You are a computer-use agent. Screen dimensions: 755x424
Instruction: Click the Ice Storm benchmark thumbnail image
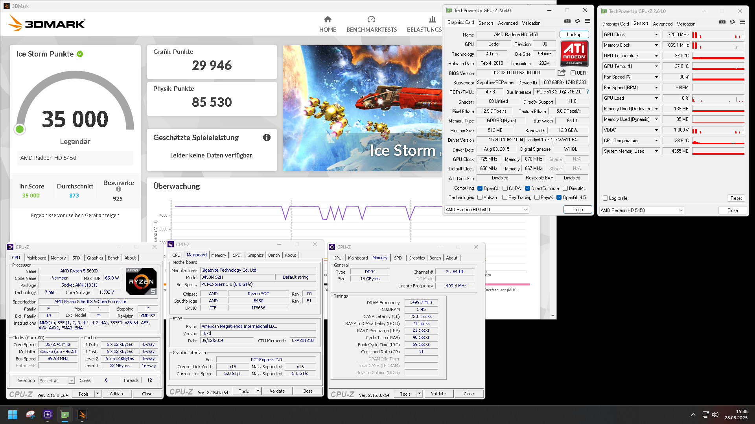pyautogui.click(x=362, y=108)
